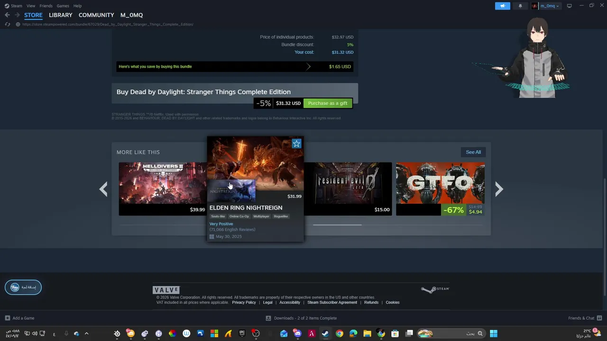Switch to the COMMUNITY tab
Image resolution: width=607 pixels, height=341 pixels.
point(96,15)
